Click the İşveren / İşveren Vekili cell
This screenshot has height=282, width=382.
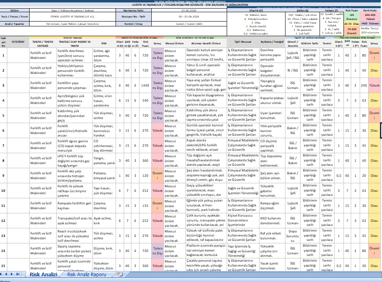189,24
